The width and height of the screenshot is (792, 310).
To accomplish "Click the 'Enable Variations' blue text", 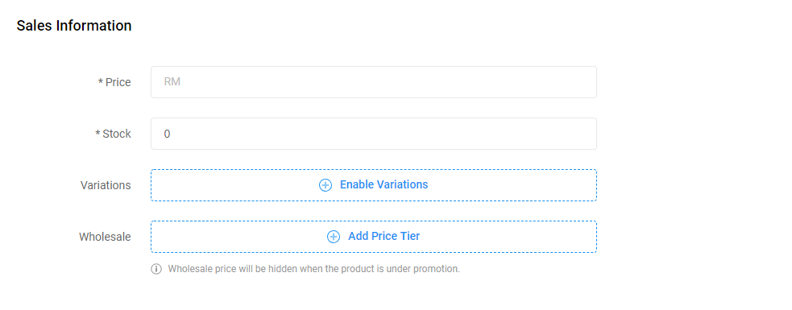I will point(384,184).
